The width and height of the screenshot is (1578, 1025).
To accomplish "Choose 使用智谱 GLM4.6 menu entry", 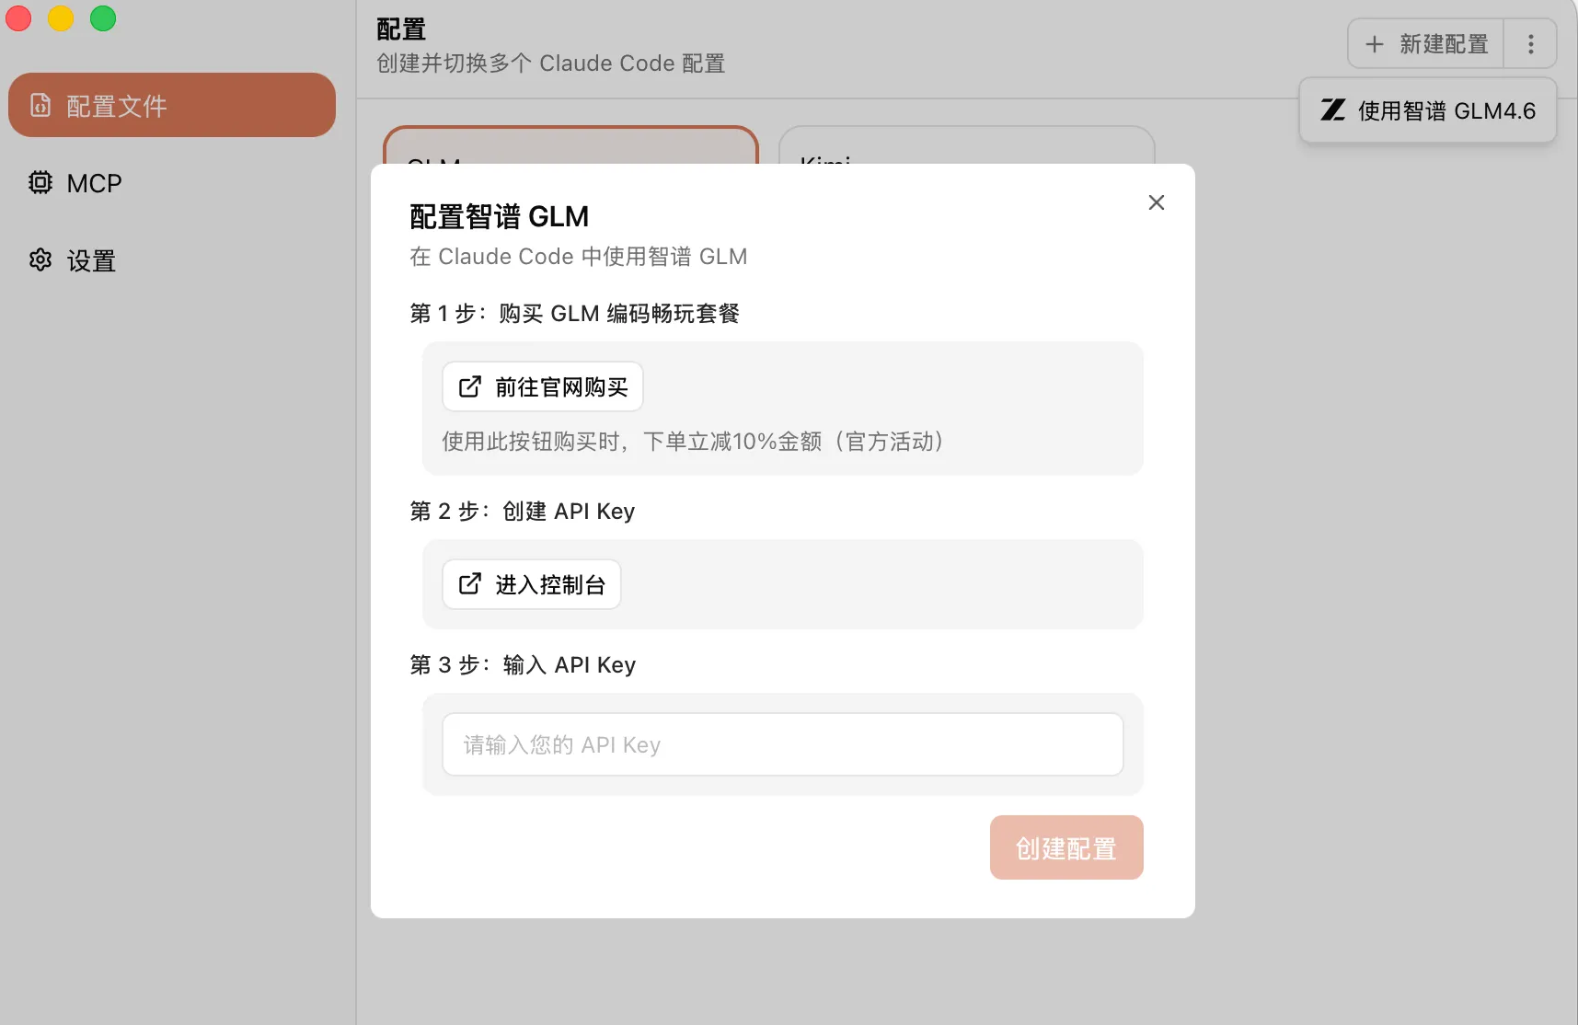I will point(1446,111).
